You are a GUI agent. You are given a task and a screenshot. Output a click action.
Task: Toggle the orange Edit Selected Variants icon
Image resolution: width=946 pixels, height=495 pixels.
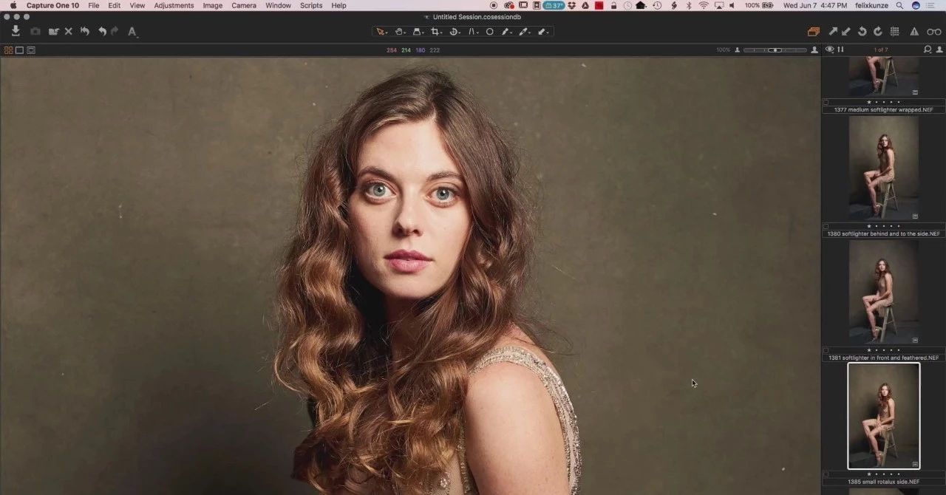click(x=814, y=32)
